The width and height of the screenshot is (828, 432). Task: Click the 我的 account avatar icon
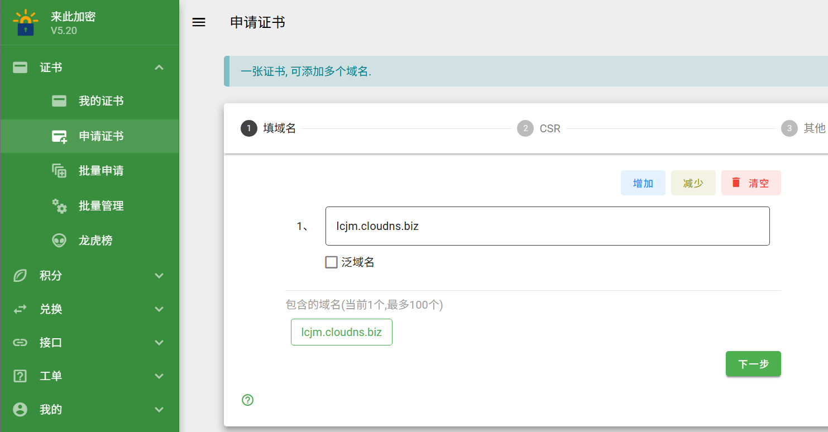click(x=20, y=410)
